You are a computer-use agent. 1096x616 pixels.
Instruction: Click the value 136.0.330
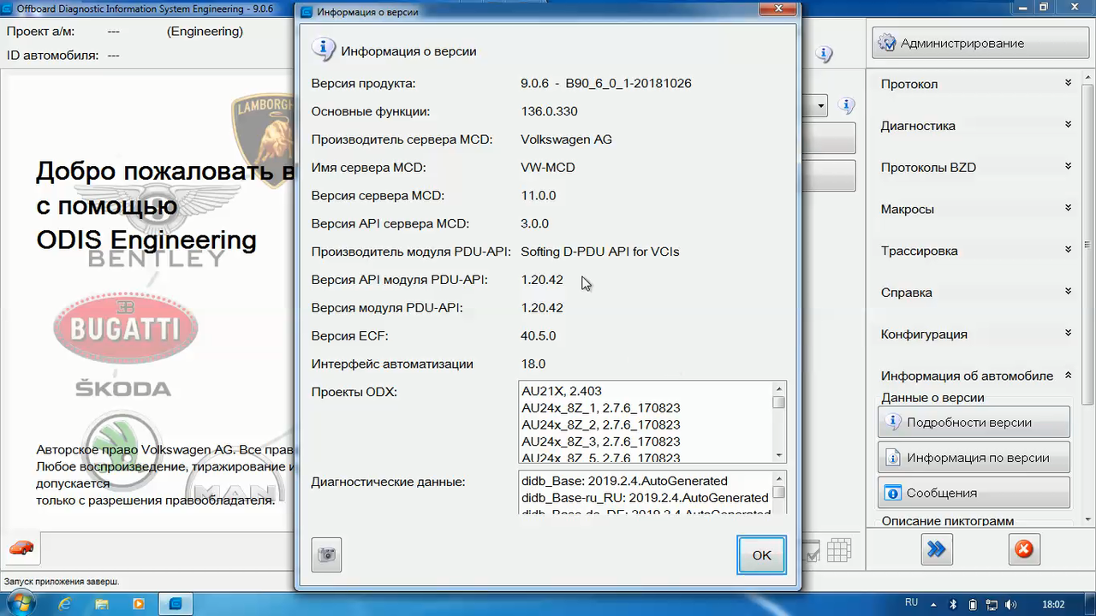(549, 111)
